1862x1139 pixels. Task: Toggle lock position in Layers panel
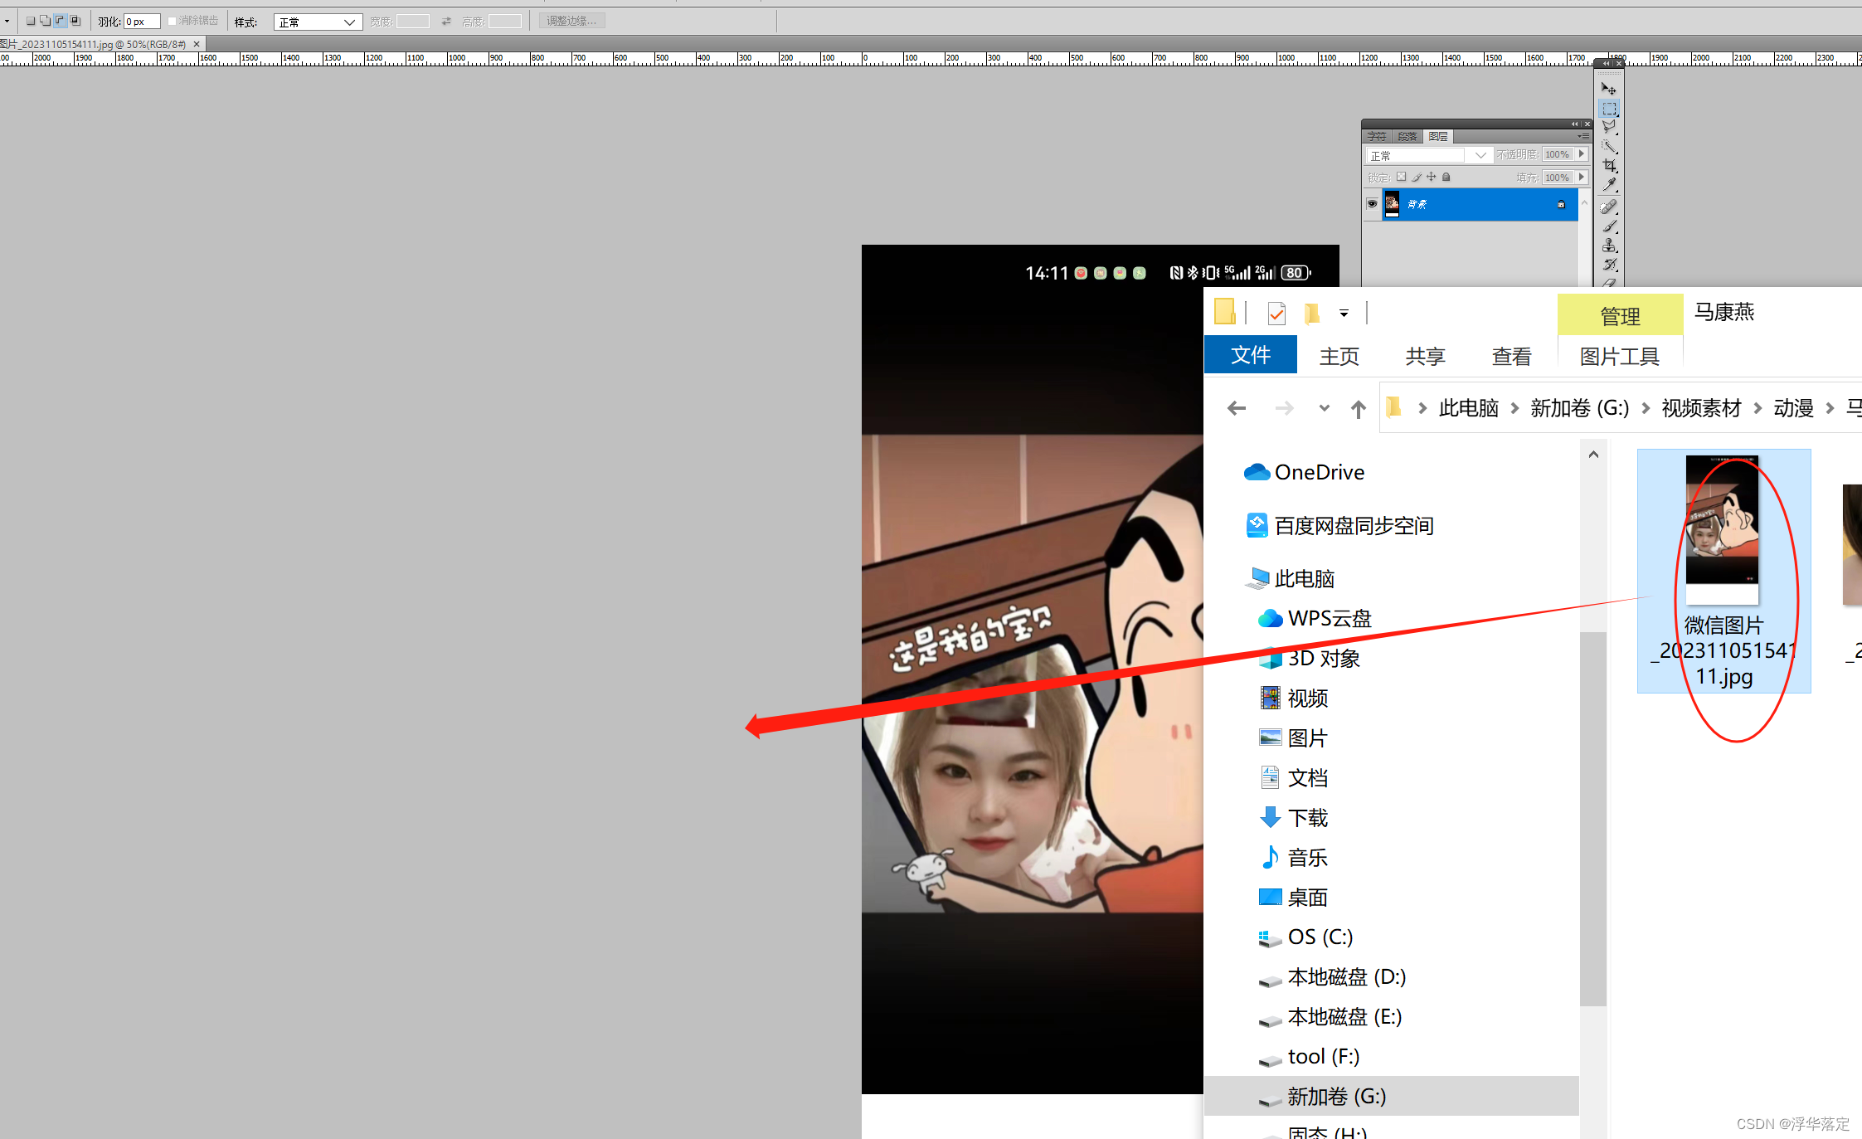(x=1432, y=177)
